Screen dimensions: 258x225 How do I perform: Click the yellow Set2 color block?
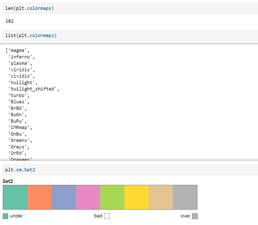[136, 197]
